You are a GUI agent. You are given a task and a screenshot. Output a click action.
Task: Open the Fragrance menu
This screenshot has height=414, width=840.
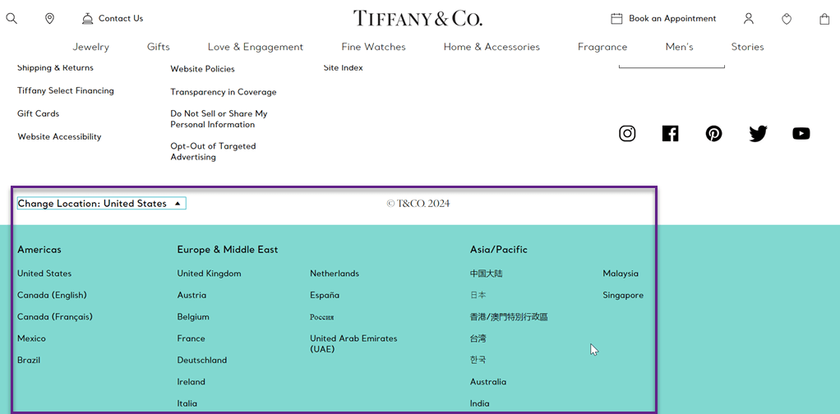tap(602, 47)
